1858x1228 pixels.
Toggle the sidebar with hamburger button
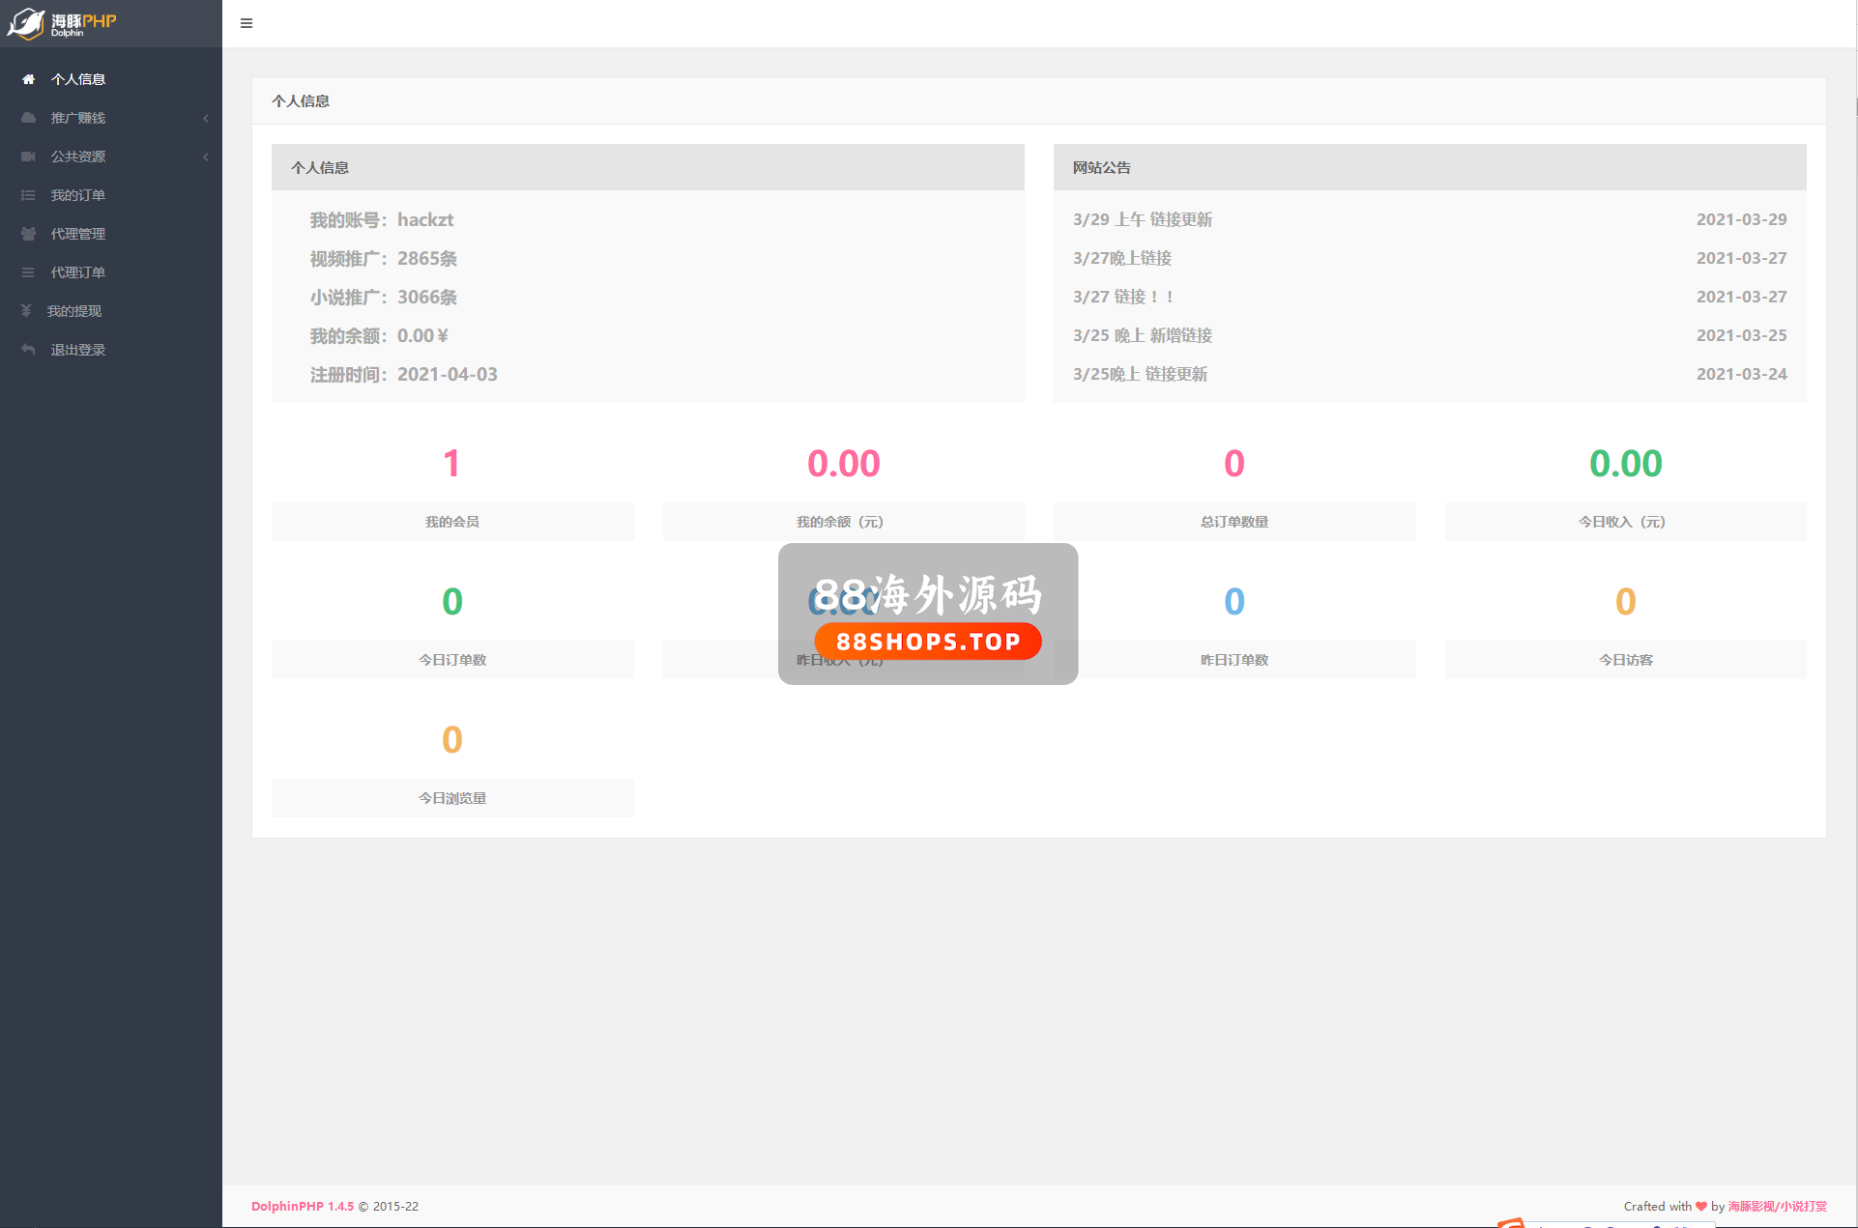click(x=247, y=23)
